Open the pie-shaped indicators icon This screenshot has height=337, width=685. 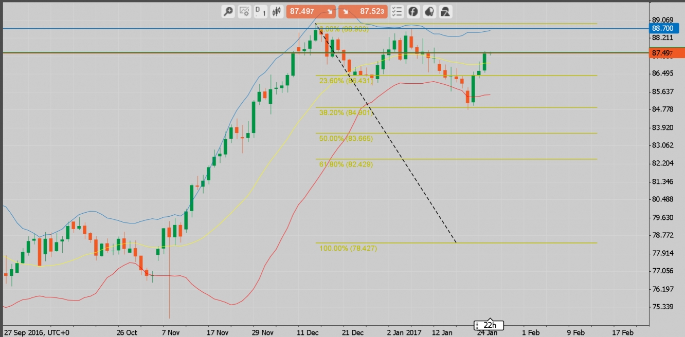pos(429,11)
